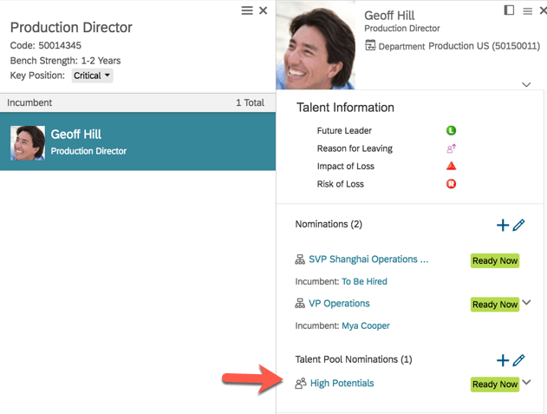Open Key Position Critical dropdown

click(x=93, y=76)
